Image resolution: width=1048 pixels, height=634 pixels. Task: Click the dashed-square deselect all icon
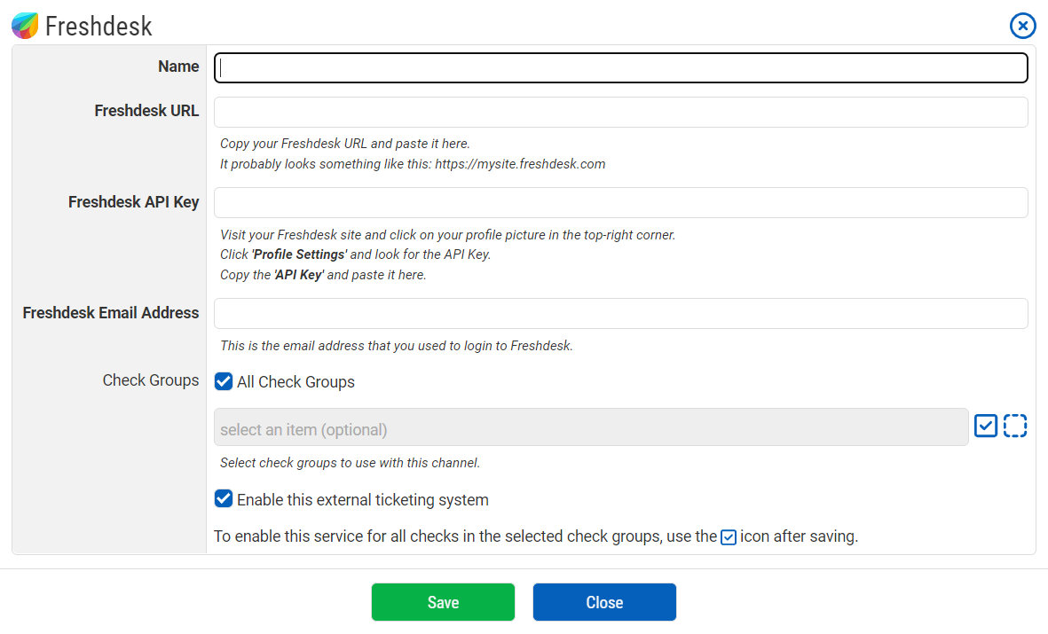pyautogui.click(x=1015, y=427)
